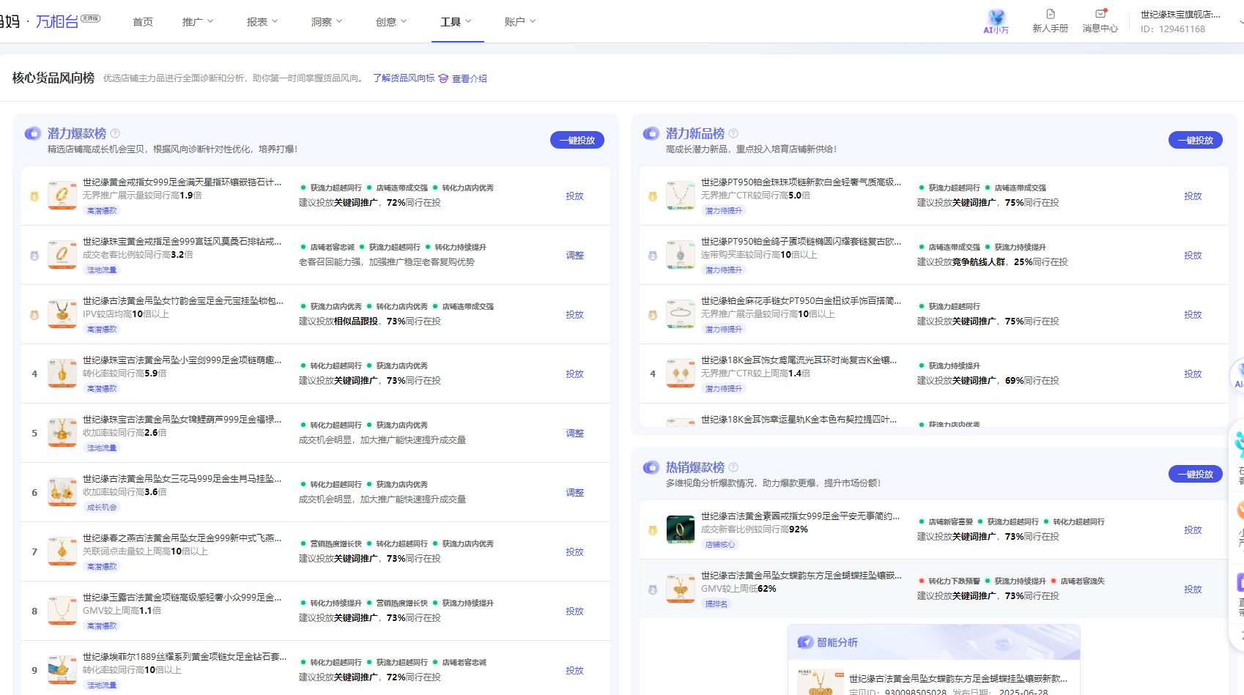The image size is (1244, 695).
Task: Click 一键投放 button in 热销爆款榜
Action: pos(1195,474)
